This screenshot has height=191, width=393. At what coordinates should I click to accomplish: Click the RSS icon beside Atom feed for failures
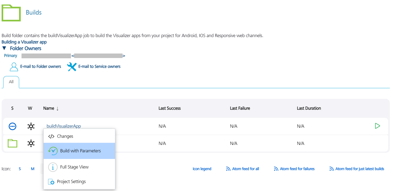(x=275, y=168)
